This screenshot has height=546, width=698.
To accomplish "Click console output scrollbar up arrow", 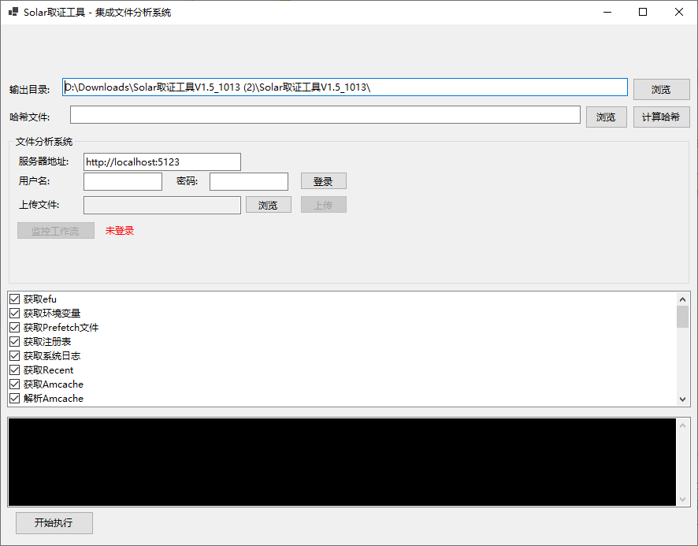I will [x=683, y=425].
